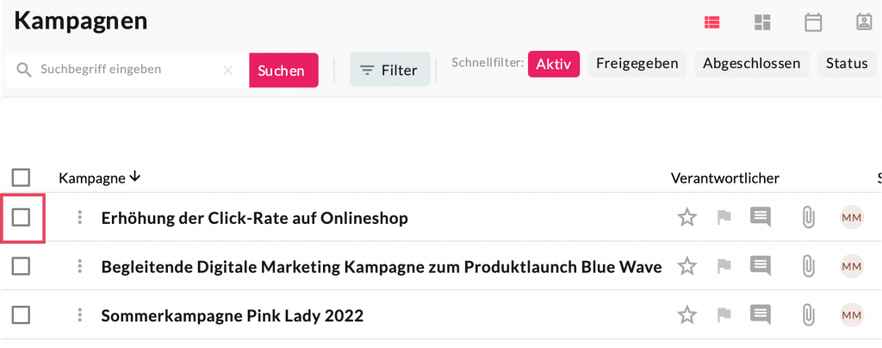Viewport: 882px width, 348px height.
Task: Flag the Sommerkampagne Pink Lady 2022 campaign
Action: (x=724, y=316)
